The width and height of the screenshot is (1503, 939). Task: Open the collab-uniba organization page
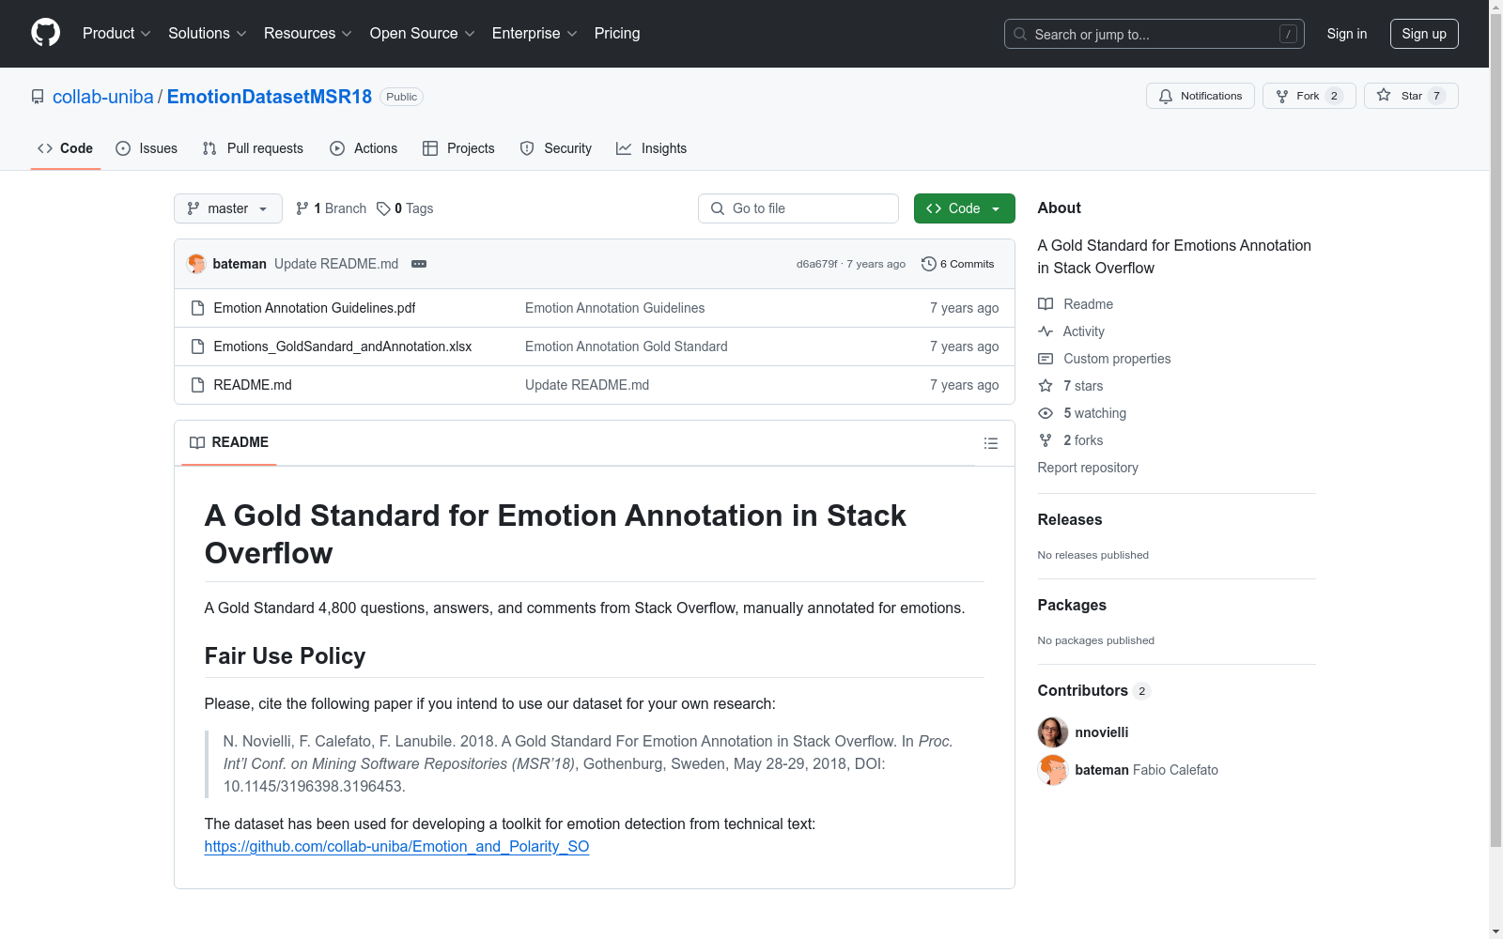point(103,97)
